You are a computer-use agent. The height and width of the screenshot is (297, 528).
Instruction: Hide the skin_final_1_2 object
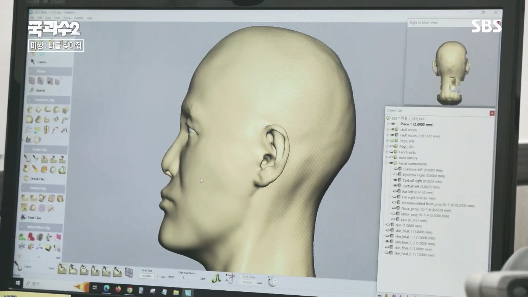point(387,241)
